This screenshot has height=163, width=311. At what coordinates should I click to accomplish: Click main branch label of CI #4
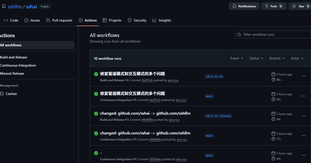point(209,155)
